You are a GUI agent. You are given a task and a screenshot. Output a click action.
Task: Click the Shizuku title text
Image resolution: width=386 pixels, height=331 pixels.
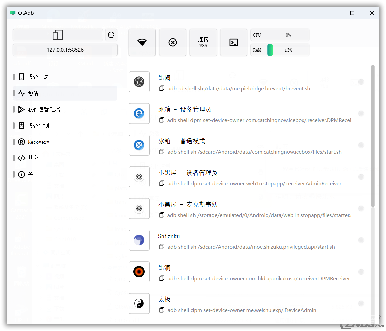(169, 236)
